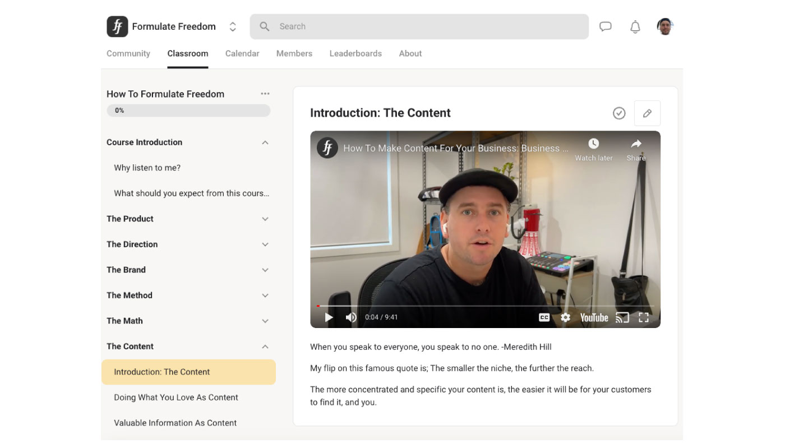The image size is (785, 443).
Task: Click the How To Formulate Freedom title
Action: [165, 94]
